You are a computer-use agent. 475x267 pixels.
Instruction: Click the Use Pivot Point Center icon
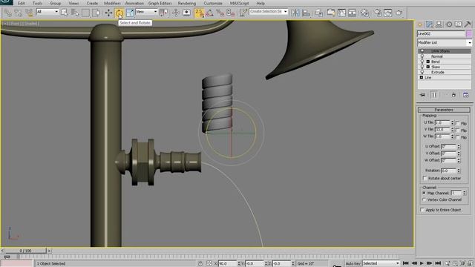163,13
